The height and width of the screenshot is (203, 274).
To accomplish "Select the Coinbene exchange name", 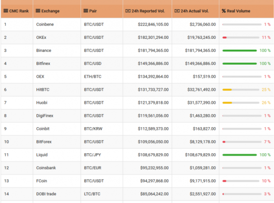I will coord(45,25).
